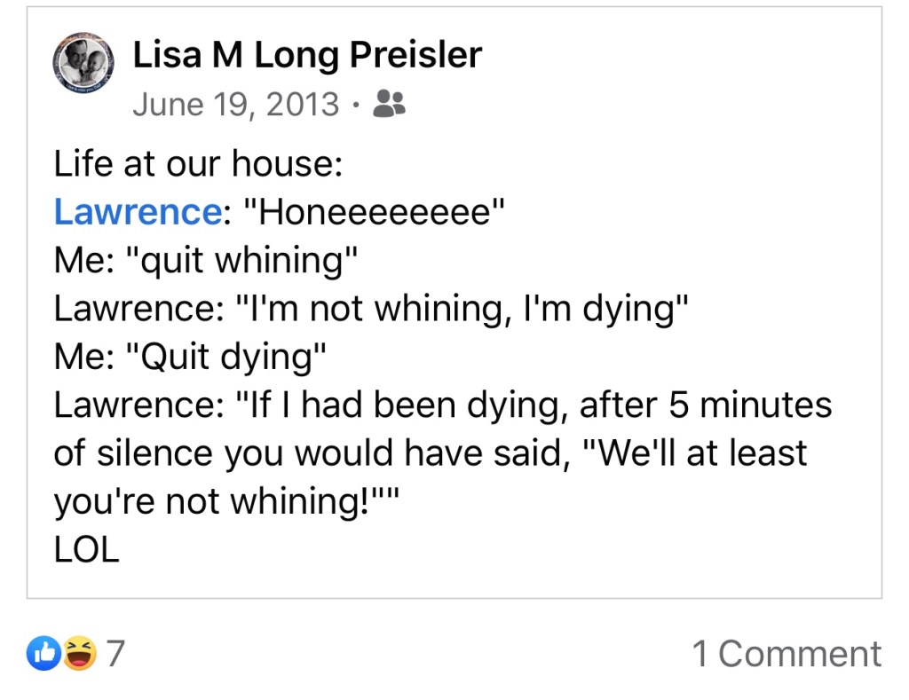Click the laughing Haha reaction icon

click(80, 654)
